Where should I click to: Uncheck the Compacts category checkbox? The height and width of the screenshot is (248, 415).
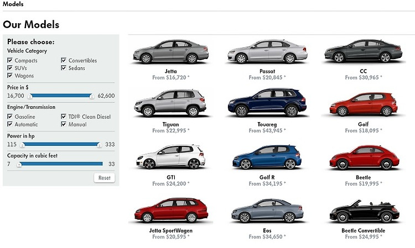10,60
